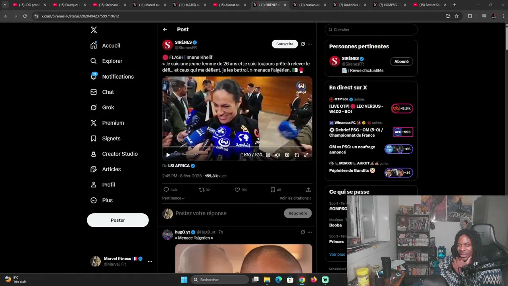The height and width of the screenshot is (286, 508).
Task: Open image in hug0_yt reply
Action: 244,259
